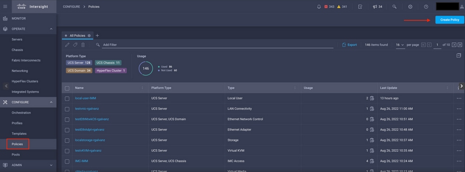Go to the last page
This screenshot has width=465, height=172.
[x=460, y=45]
